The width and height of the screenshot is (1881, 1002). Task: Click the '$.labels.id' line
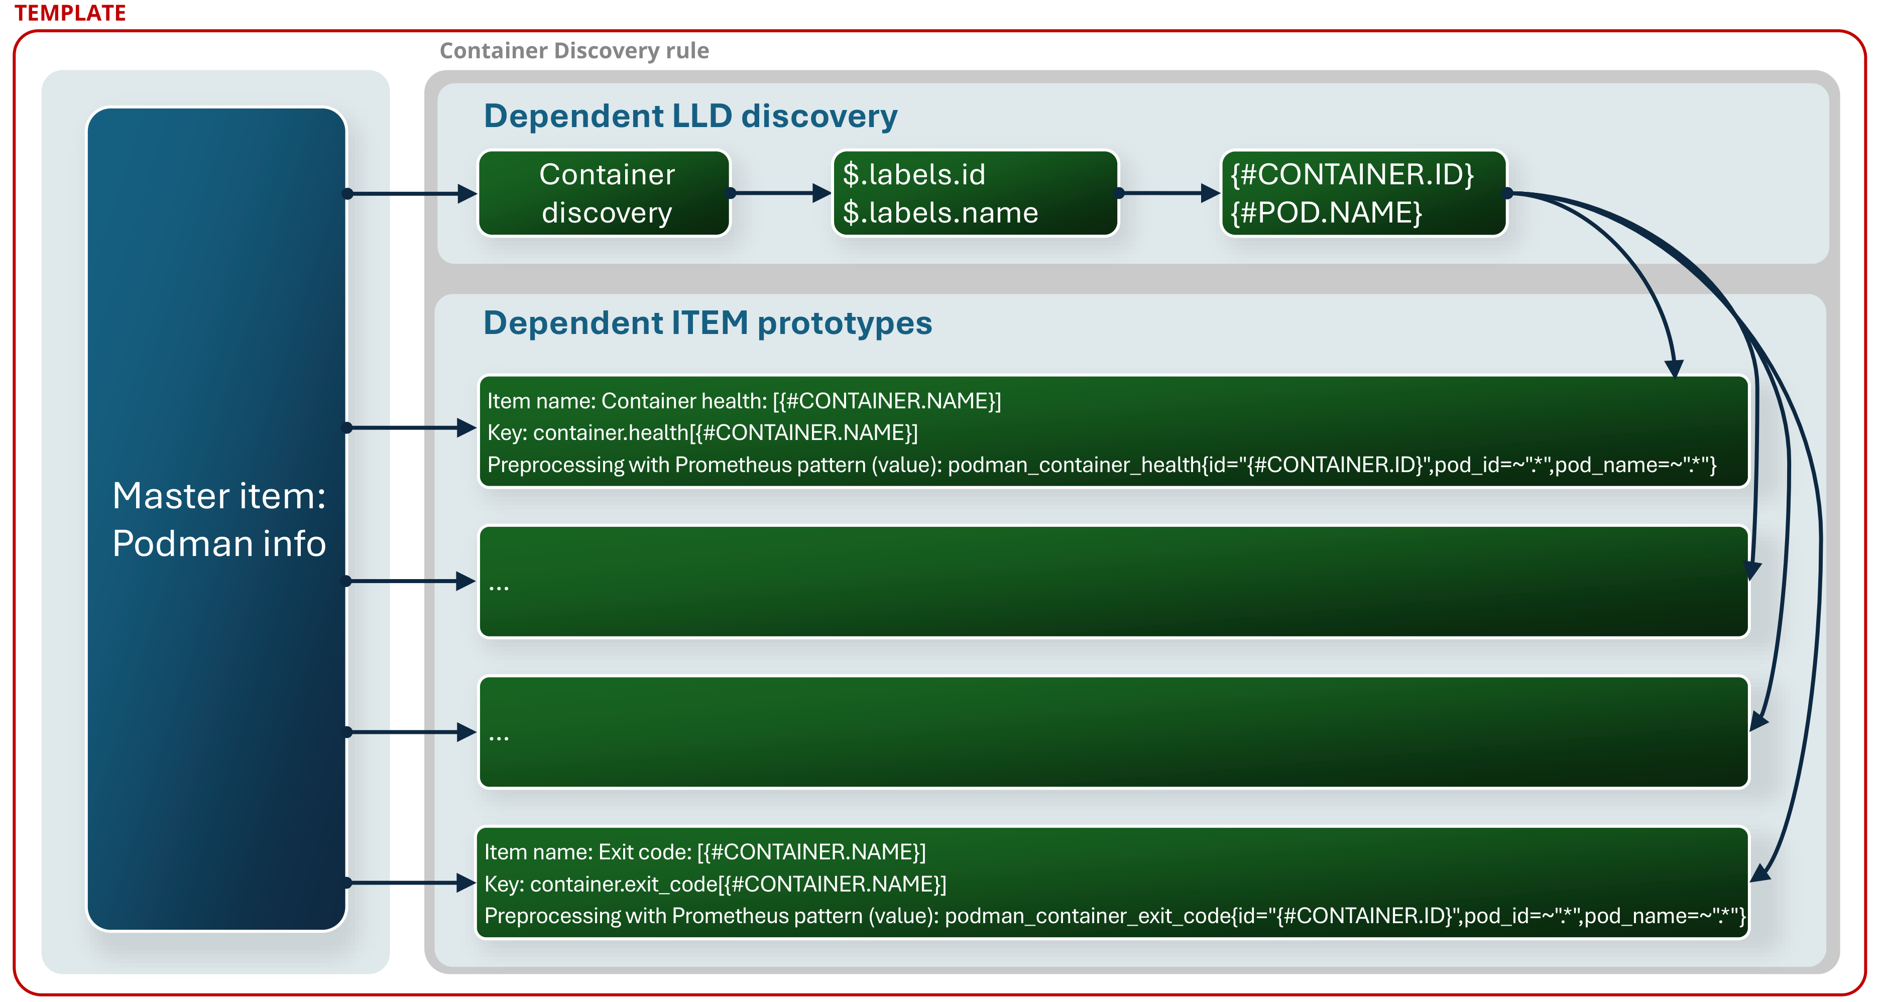[x=914, y=175]
